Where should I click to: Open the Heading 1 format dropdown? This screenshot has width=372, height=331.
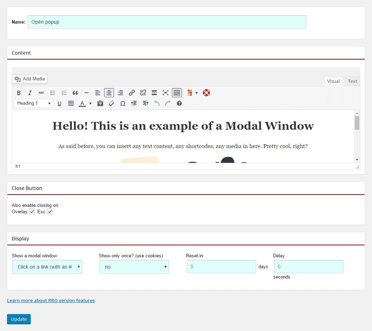[34, 103]
